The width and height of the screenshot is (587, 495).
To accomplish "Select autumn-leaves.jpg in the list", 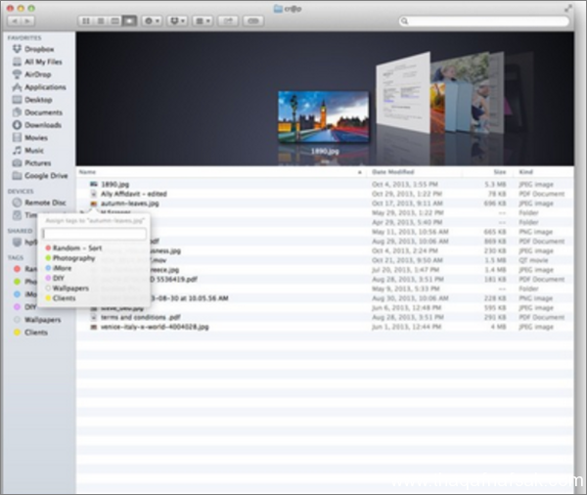I will (325, 203).
